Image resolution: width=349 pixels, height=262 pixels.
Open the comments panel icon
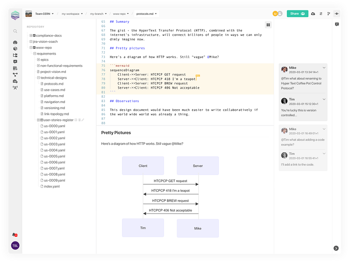pyautogui.click(x=337, y=24)
